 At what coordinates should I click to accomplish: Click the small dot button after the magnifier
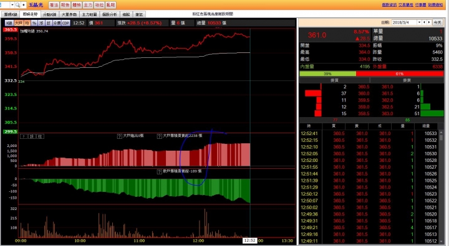(x=24, y=5)
